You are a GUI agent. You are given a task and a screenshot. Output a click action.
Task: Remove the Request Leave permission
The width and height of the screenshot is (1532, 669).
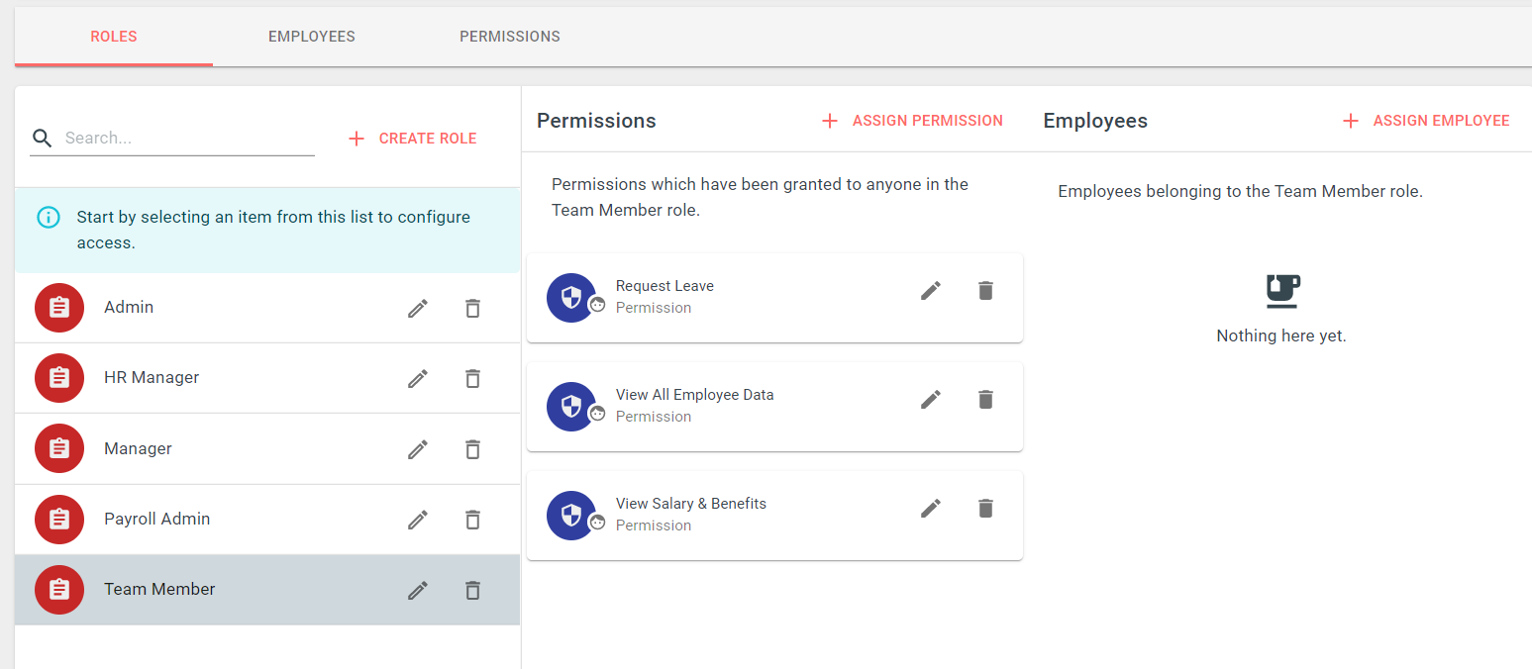[x=985, y=290]
